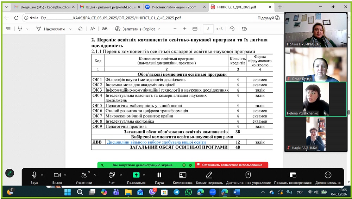Open the PDF table of contents sidebar
352x199 pixels.
[8, 29]
